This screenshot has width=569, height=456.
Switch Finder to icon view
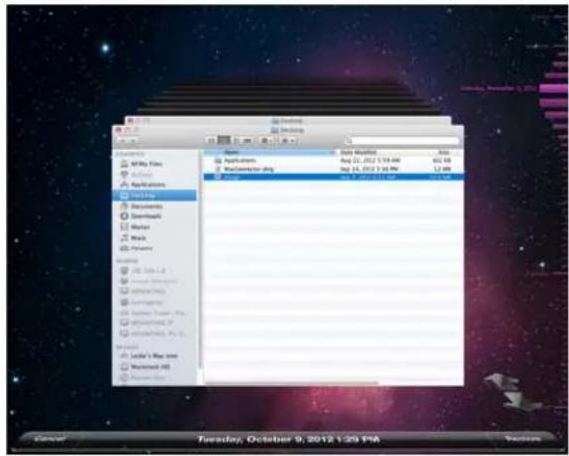pyautogui.click(x=211, y=141)
